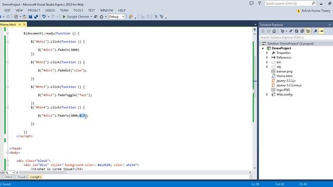Open Properties via the wrench icon
Screen dimensions: 333x187
click(316, 31)
